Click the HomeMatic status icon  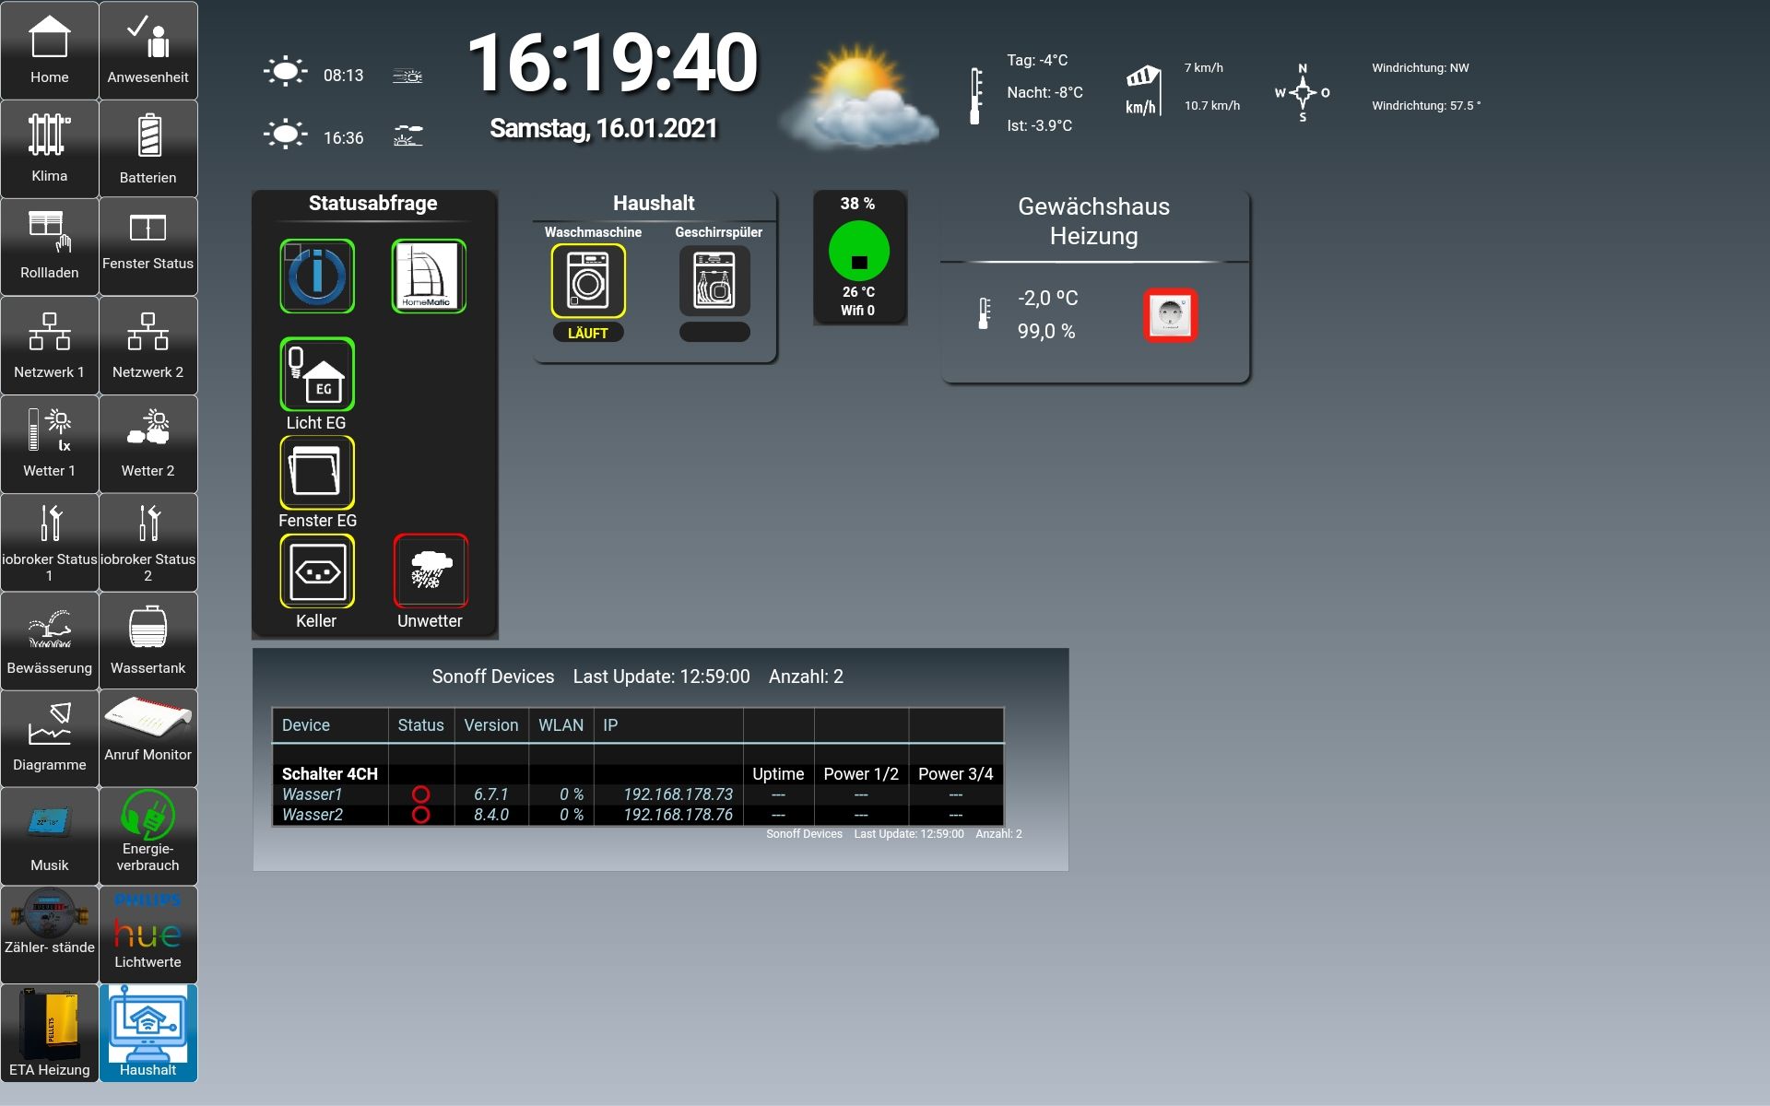tap(429, 276)
